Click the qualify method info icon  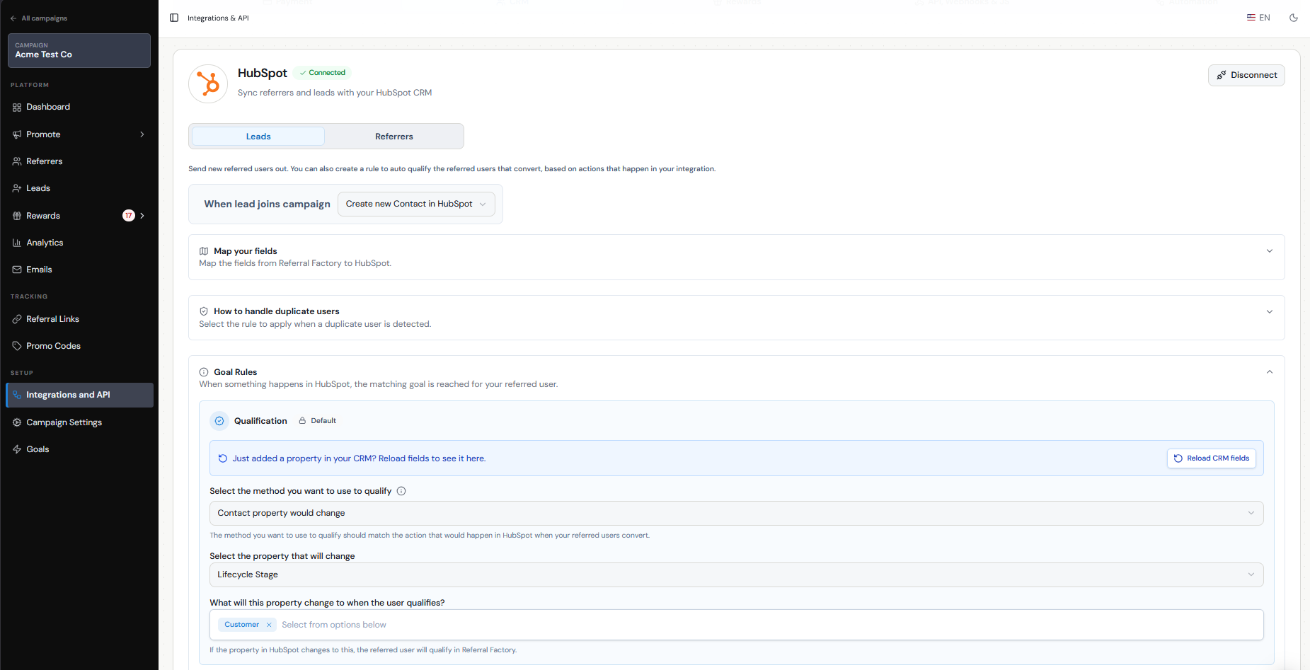pyautogui.click(x=401, y=491)
